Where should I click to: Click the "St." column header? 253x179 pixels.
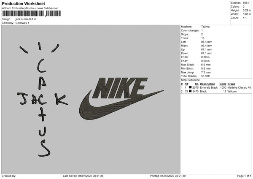[196, 84]
